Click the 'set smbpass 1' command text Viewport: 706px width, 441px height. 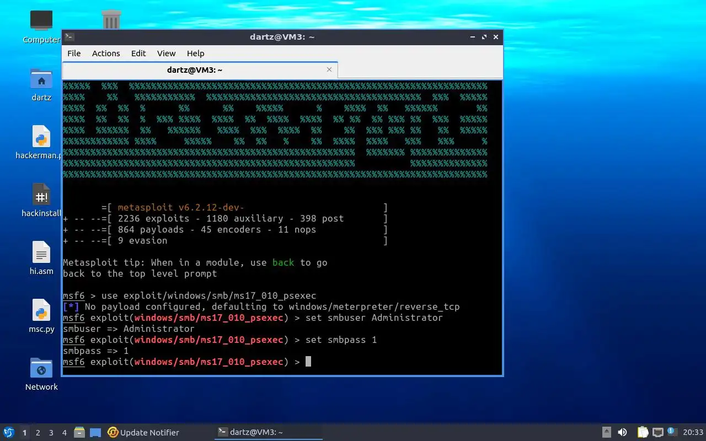click(341, 340)
